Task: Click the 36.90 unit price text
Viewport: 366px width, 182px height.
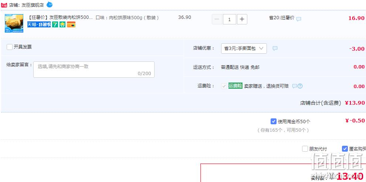Action: tap(184, 17)
